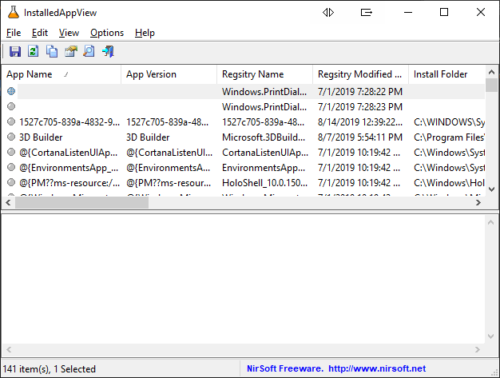The image size is (500, 378).
Task: Click the Refresh toolbar icon
Action: [34, 51]
